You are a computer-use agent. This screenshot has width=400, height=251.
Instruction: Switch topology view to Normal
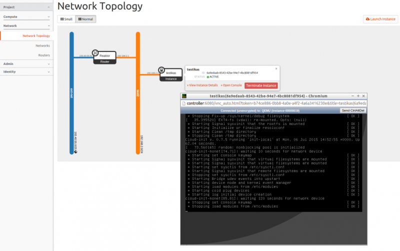[85, 19]
